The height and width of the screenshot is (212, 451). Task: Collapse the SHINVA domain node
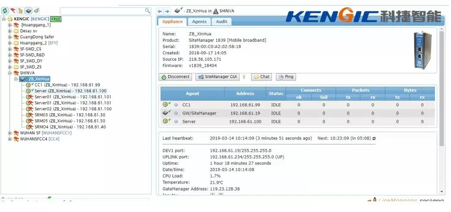(x=10, y=73)
